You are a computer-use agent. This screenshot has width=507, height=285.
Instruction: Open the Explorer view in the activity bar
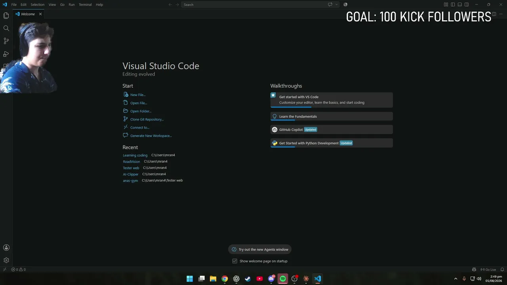click(x=6, y=15)
